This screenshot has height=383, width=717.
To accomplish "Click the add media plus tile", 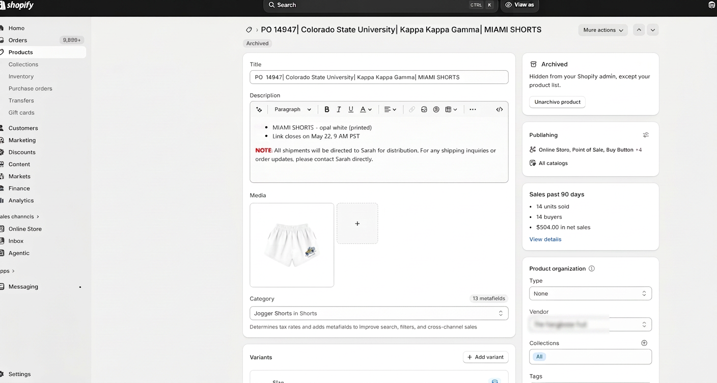I will (x=357, y=224).
